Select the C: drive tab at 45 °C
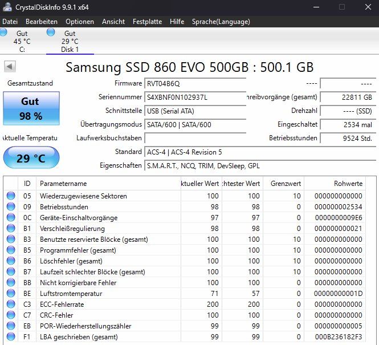 point(22,41)
